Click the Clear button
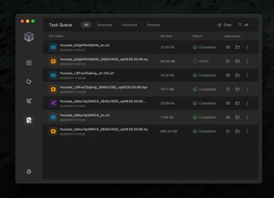274x198 pixels. pos(225,25)
